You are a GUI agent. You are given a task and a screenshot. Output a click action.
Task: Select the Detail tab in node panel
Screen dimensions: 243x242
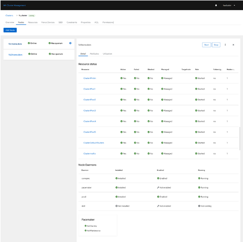(x=83, y=54)
